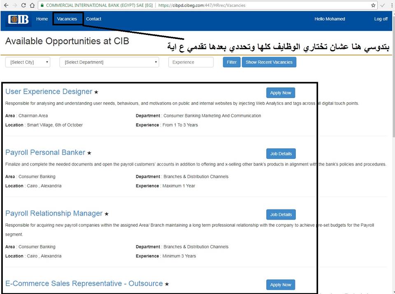395x294 pixels.
Task: Open the Payroll Relationship Manager job title
Action: [54, 213]
